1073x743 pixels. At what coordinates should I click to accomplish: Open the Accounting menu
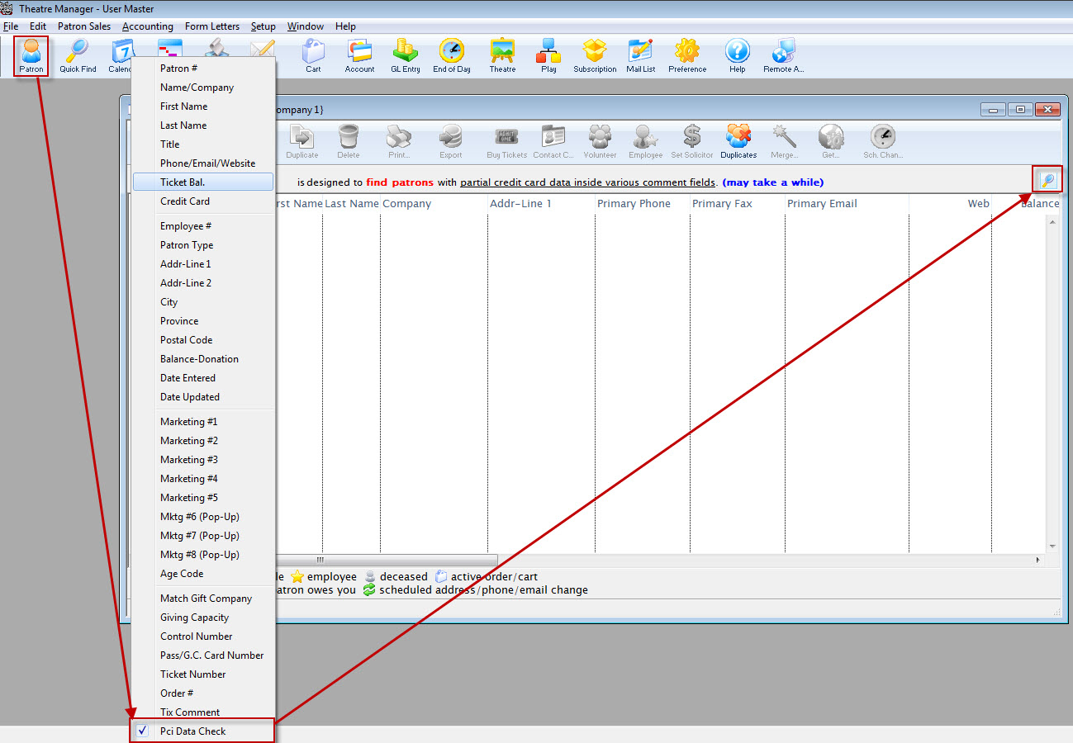pos(148,26)
